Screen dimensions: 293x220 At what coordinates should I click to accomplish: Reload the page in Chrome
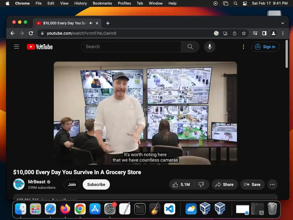point(31,33)
